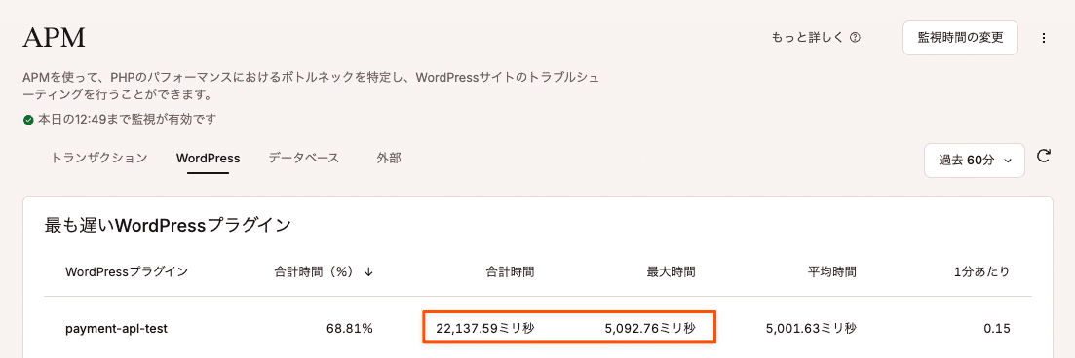
Task: Sort by the 平均時間 column header
Action: click(x=831, y=271)
